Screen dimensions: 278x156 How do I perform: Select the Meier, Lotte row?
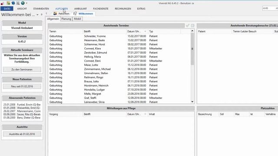[x=119, y=65]
